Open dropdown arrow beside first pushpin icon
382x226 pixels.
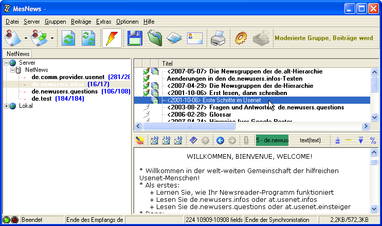[x=25, y=38]
